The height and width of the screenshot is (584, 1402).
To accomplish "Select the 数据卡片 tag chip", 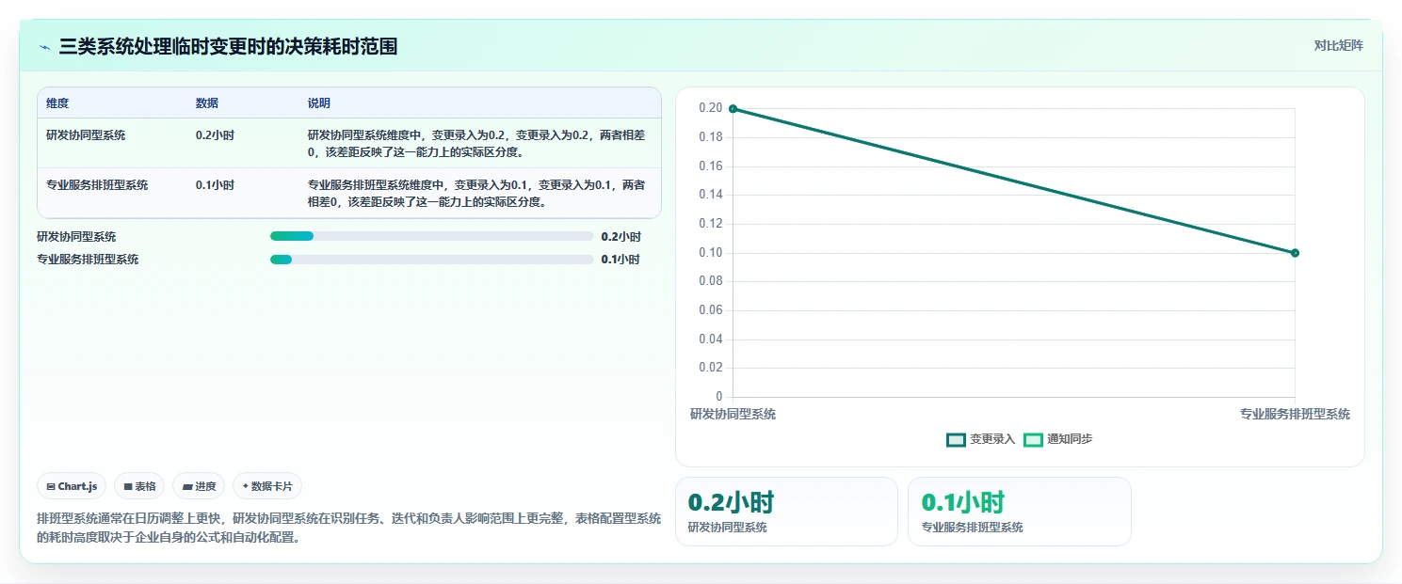I will click(267, 486).
